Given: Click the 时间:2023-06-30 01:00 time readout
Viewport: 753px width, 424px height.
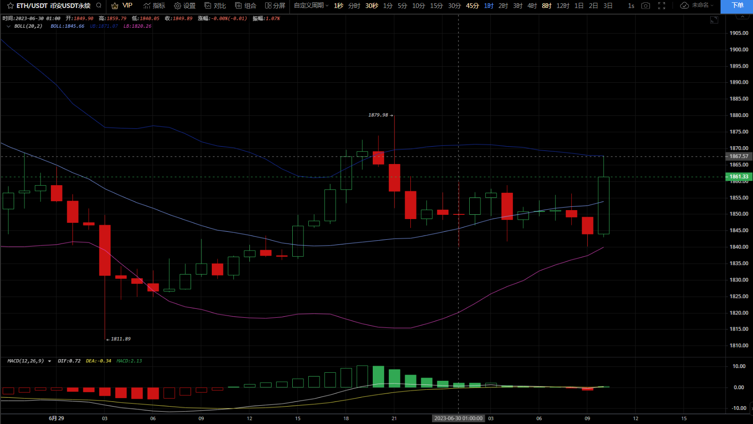Looking at the screenshot, I should tap(32, 19).
